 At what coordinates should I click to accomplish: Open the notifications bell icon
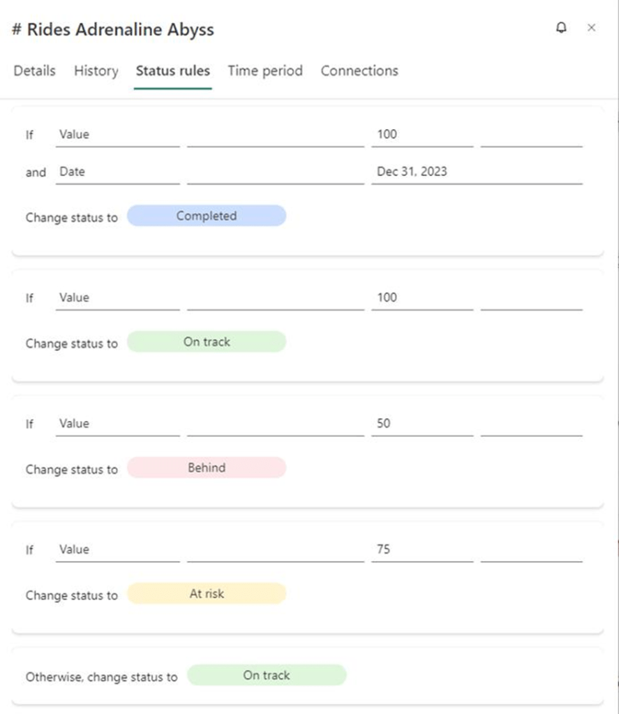[560, 28]
